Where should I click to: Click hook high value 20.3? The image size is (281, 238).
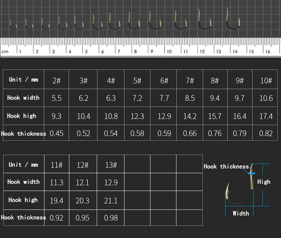click(x=83, y=201)
